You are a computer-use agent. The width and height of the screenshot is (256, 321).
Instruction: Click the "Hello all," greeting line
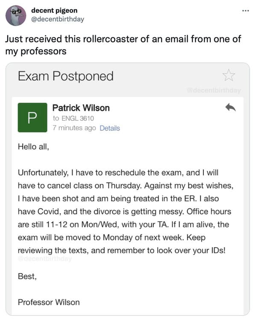pos(33,147)
